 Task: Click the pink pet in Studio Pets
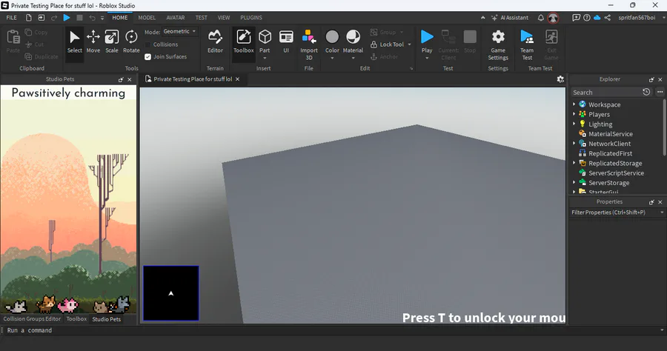(x=67, y=304)
